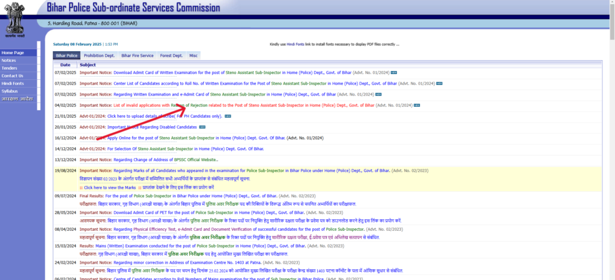
Task: Click here to view the Marks link
Action: pos(110,188)
